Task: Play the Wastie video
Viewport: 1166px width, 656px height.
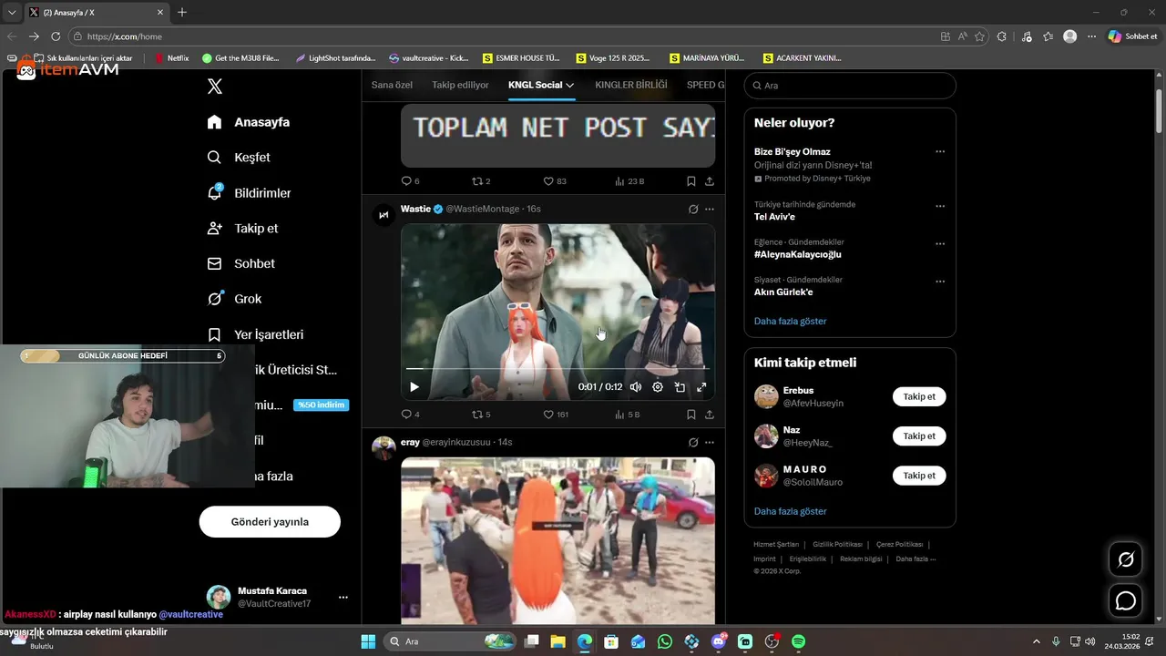Action: [414, 387]
